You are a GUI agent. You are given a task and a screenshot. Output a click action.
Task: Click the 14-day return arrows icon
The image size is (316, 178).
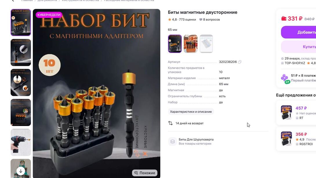[170, 123]
